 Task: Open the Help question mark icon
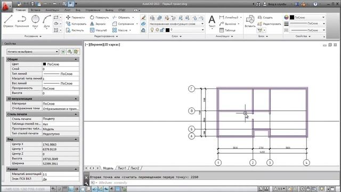[315, 4]
